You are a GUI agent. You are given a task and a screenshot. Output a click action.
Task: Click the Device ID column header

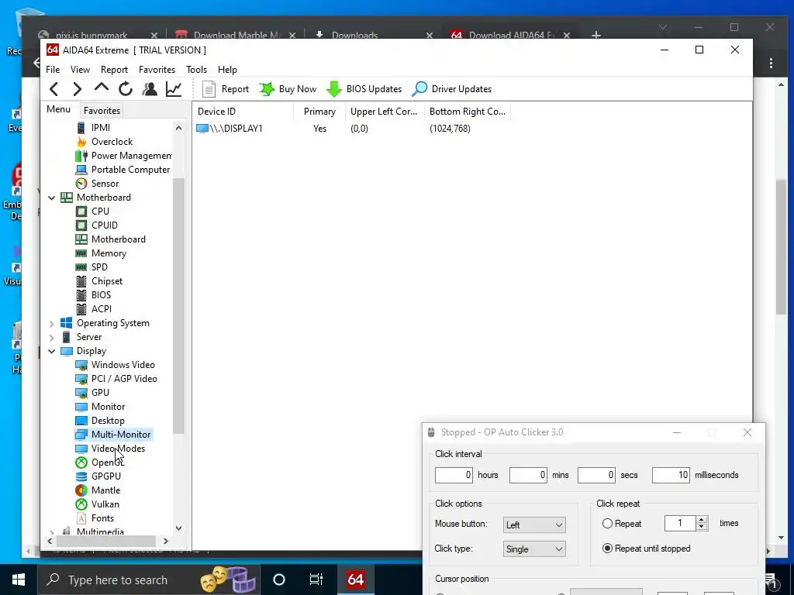click(243, 112)
